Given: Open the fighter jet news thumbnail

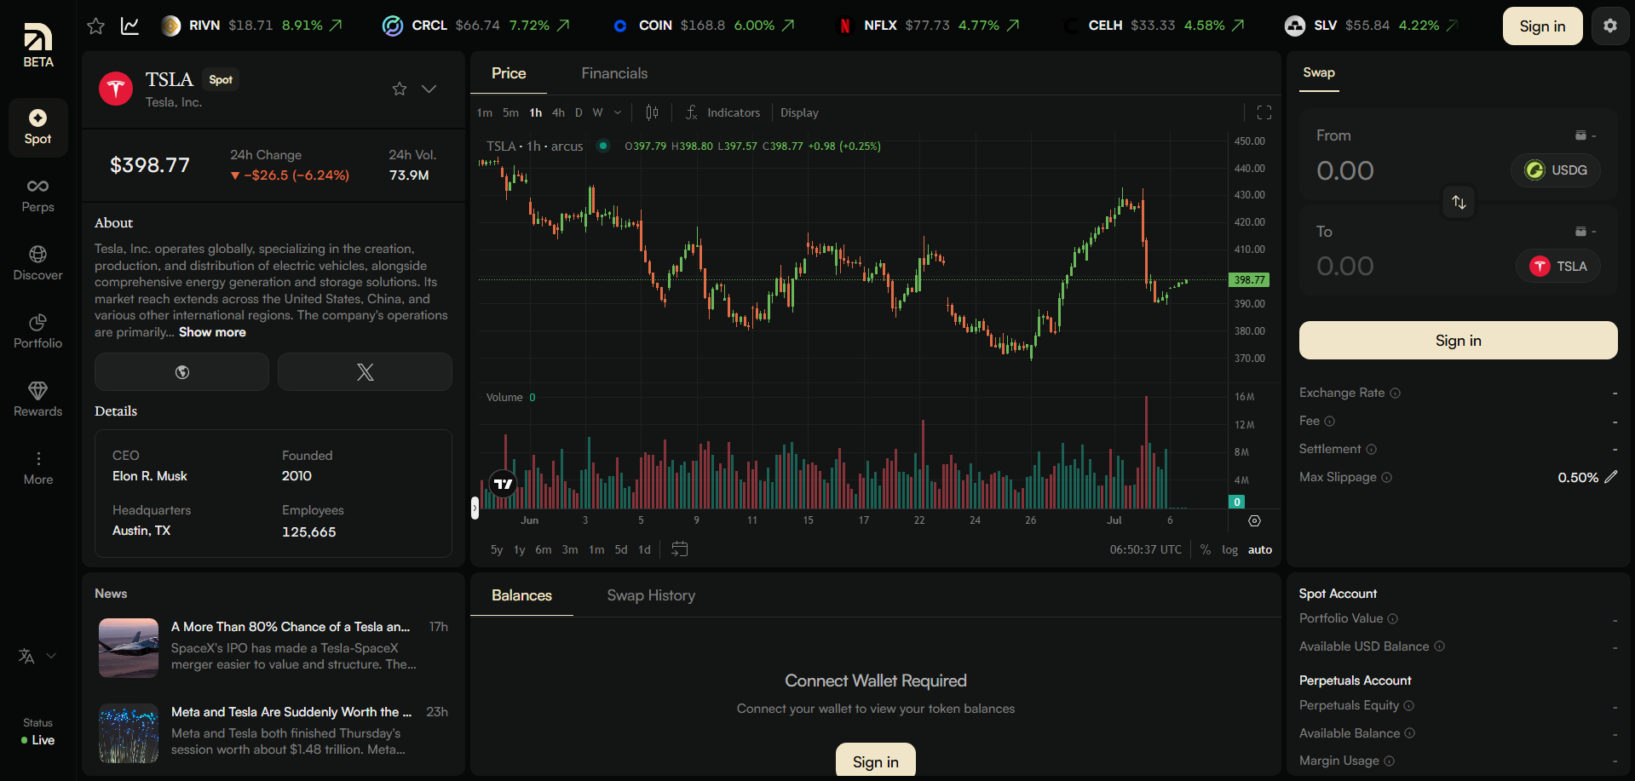Looking at the screenshot, I should pos(129,648).
